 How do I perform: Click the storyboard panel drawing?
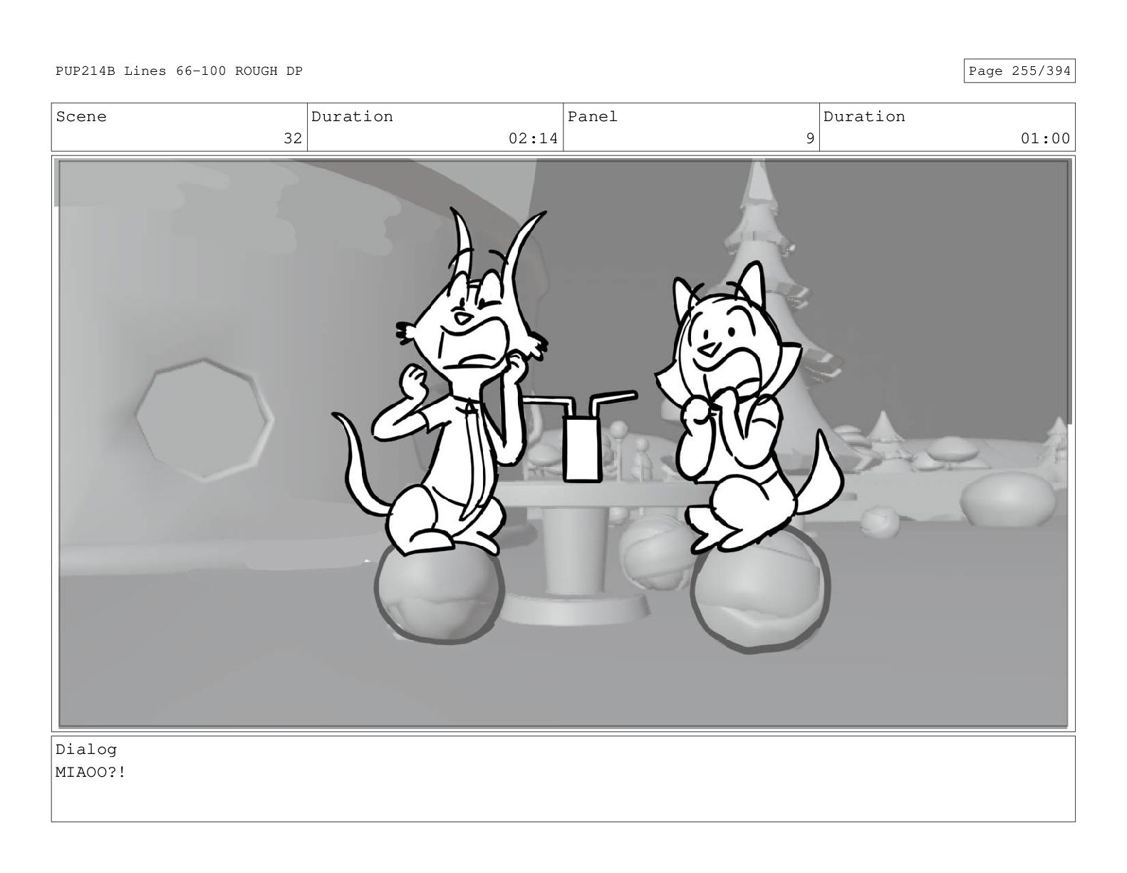pos(563,443)
